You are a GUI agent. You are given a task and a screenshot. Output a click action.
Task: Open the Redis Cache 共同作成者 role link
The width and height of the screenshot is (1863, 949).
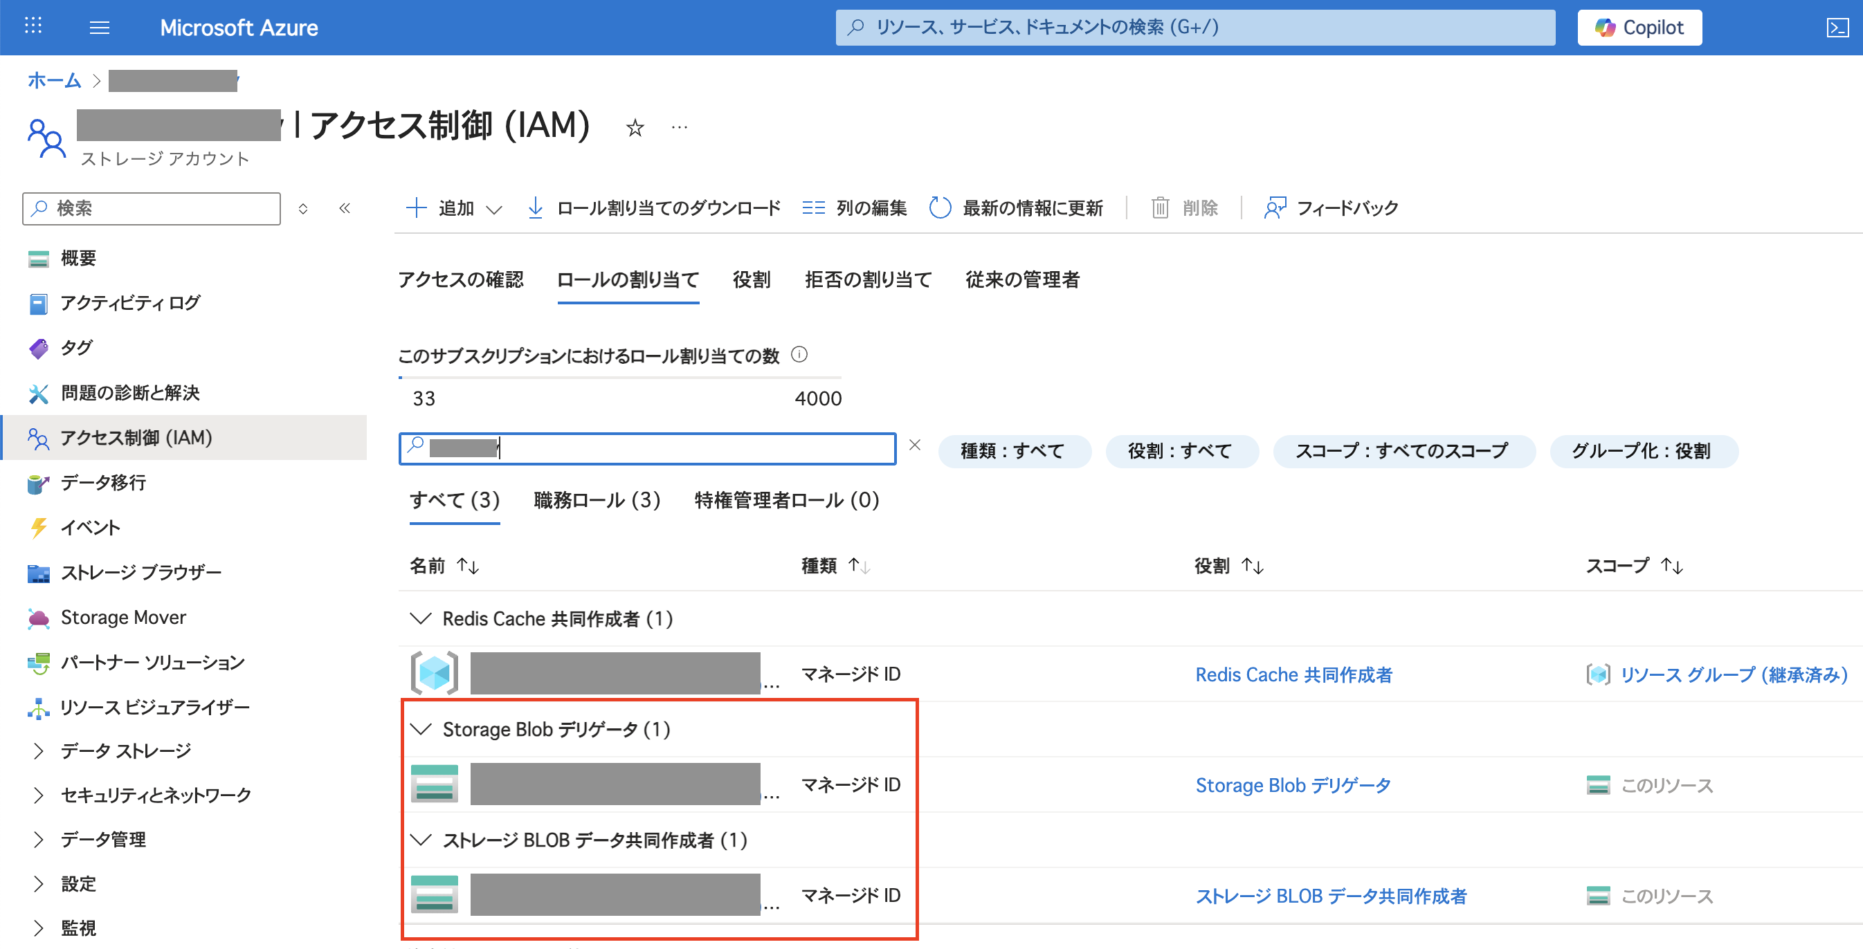pyautogui.click(x=1295, y=674)
